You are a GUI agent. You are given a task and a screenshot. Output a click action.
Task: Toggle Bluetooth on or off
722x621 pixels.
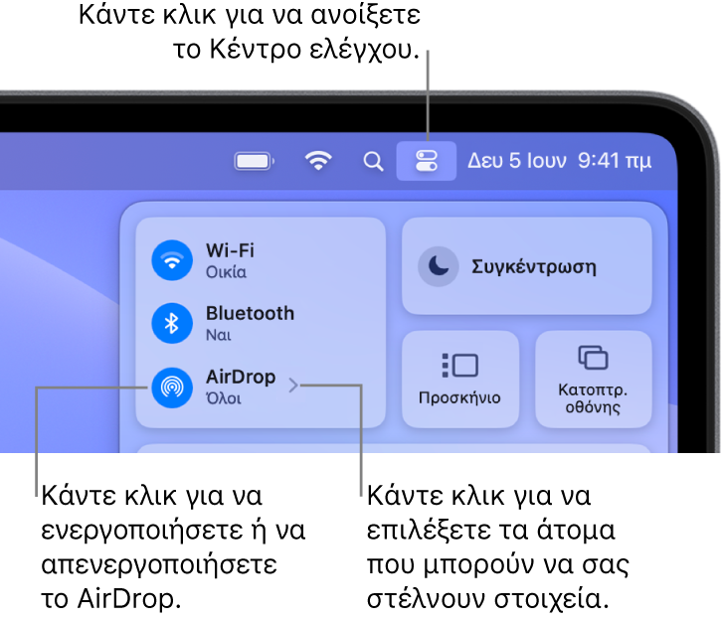click(x=172, y=323)
